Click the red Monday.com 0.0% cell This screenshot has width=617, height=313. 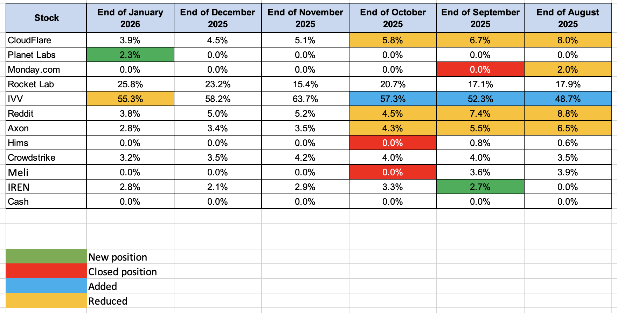click(x=480, y=70)
